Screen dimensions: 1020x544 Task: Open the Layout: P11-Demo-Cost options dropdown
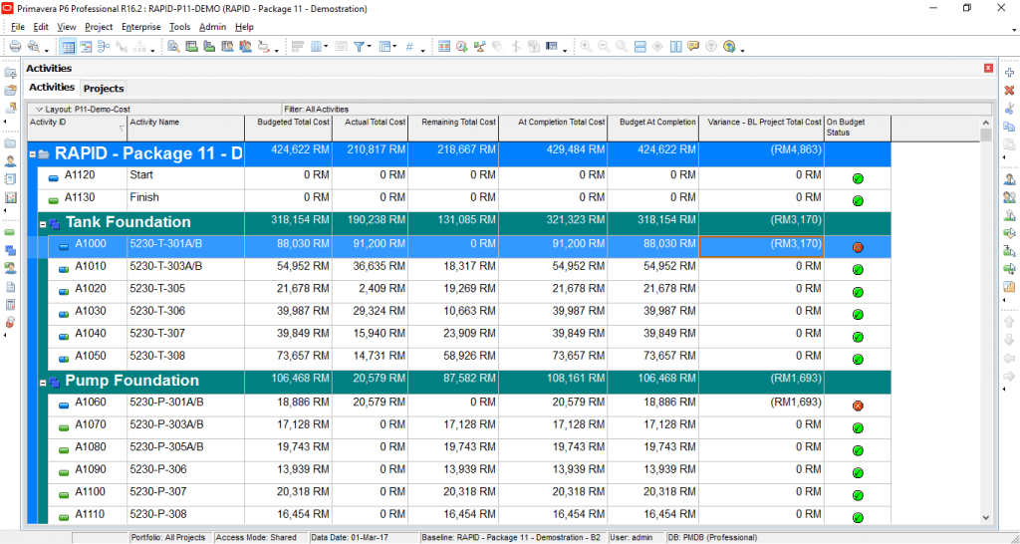[x=39, y=110]
